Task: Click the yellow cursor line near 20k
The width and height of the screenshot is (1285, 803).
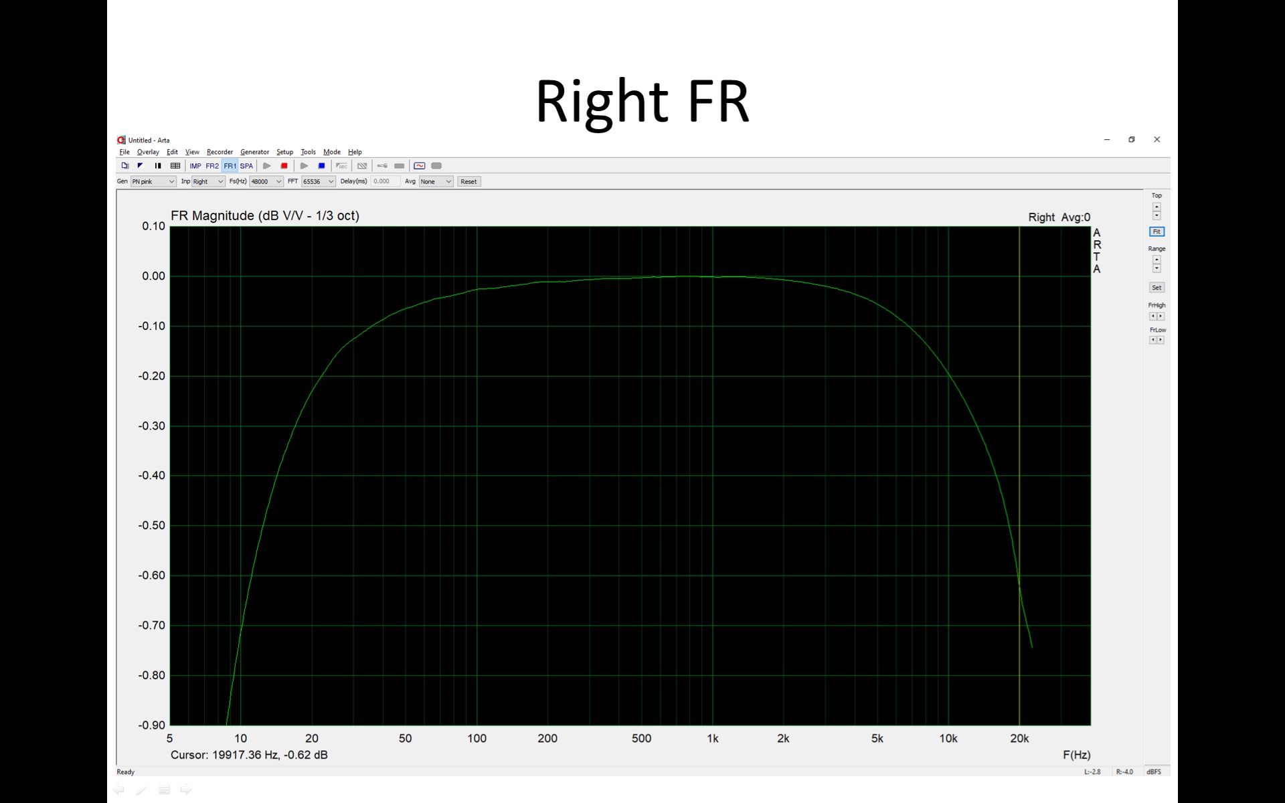Action: pyautogui.click(x=1019, y=475)
